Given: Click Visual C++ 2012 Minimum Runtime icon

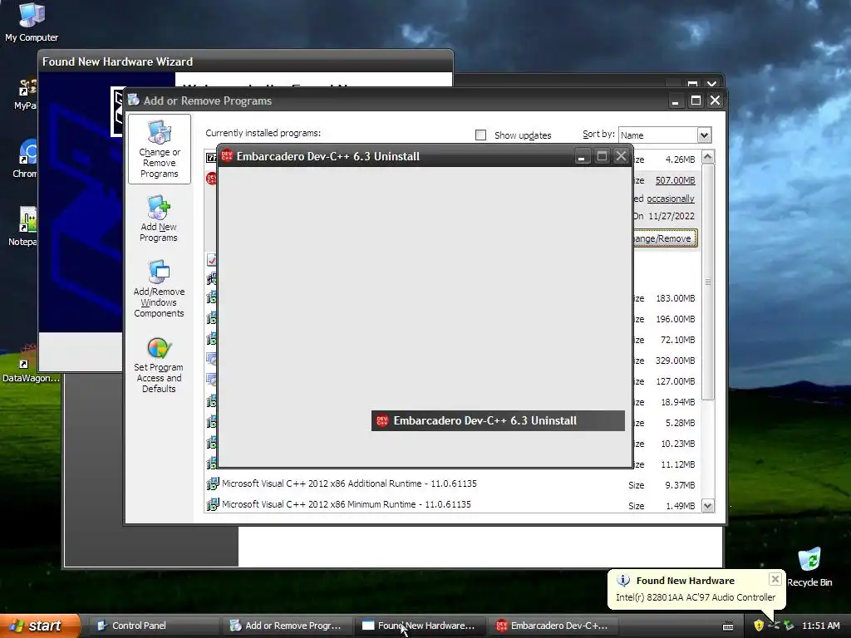Looking at the screenshot, I should (212, 504).
